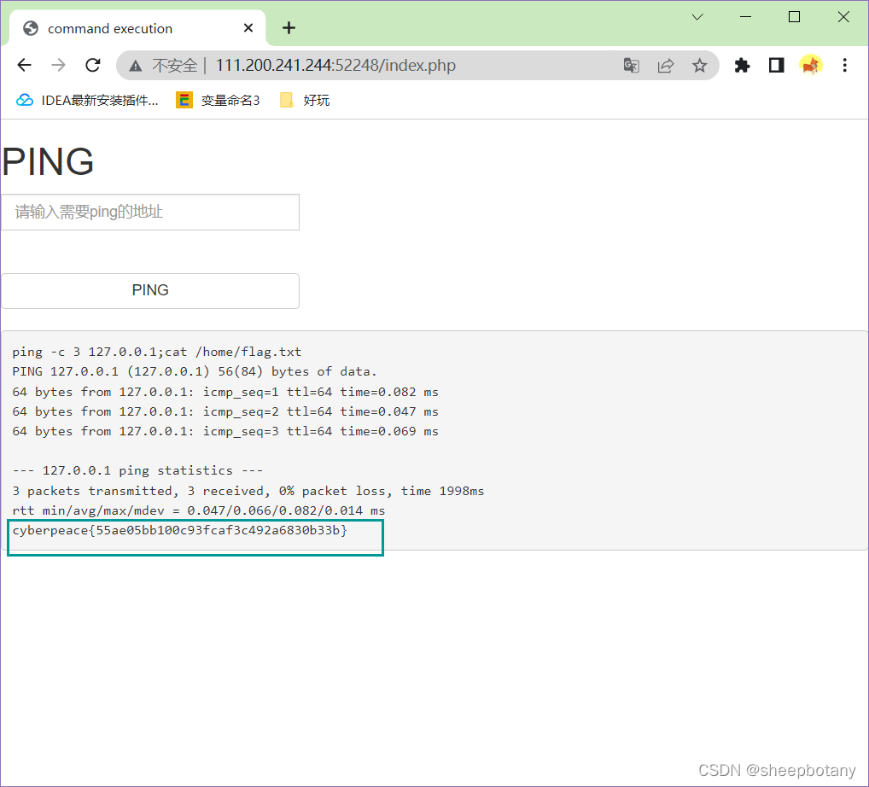The width and height of the screenshot is (869, 787).
Task: Open the 变量命名3 bookmark
Action: pos(218,101)
